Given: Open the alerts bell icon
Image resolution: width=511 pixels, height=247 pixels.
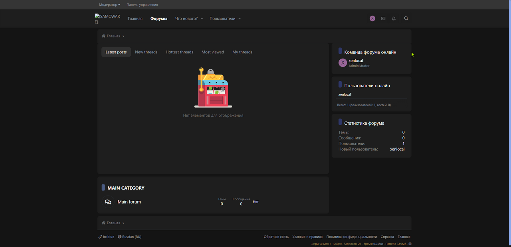Looking at the screenshot, I should (394, 18).
